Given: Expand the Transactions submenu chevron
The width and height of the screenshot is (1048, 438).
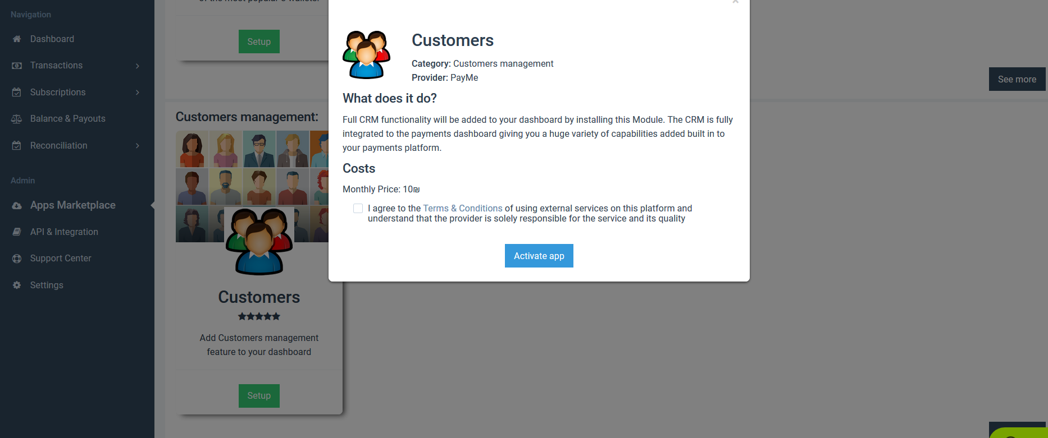Looking at the screenshot, I should [138, 66].
